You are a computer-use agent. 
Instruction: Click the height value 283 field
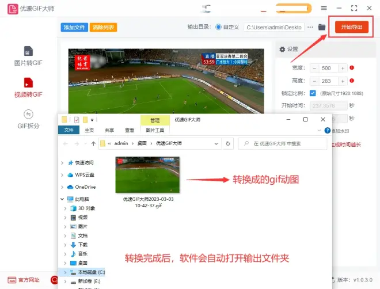[x=329, y=81]
